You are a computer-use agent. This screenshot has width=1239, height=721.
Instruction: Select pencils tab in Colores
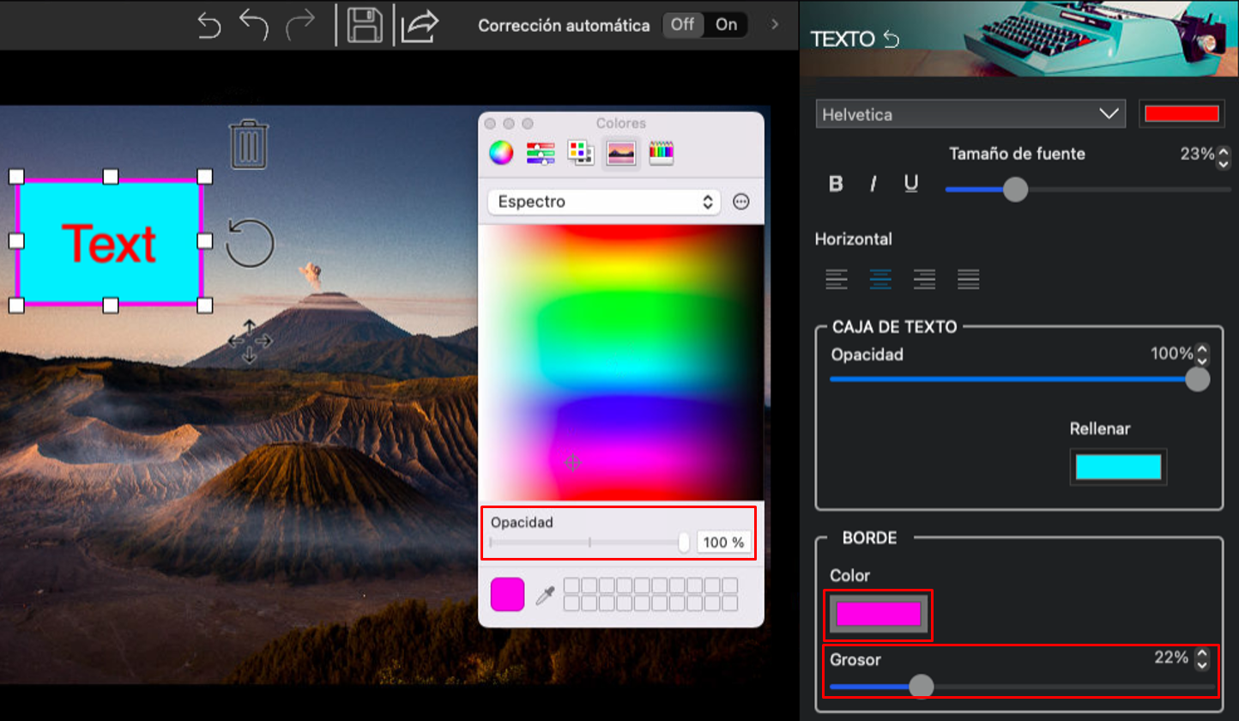661,153
